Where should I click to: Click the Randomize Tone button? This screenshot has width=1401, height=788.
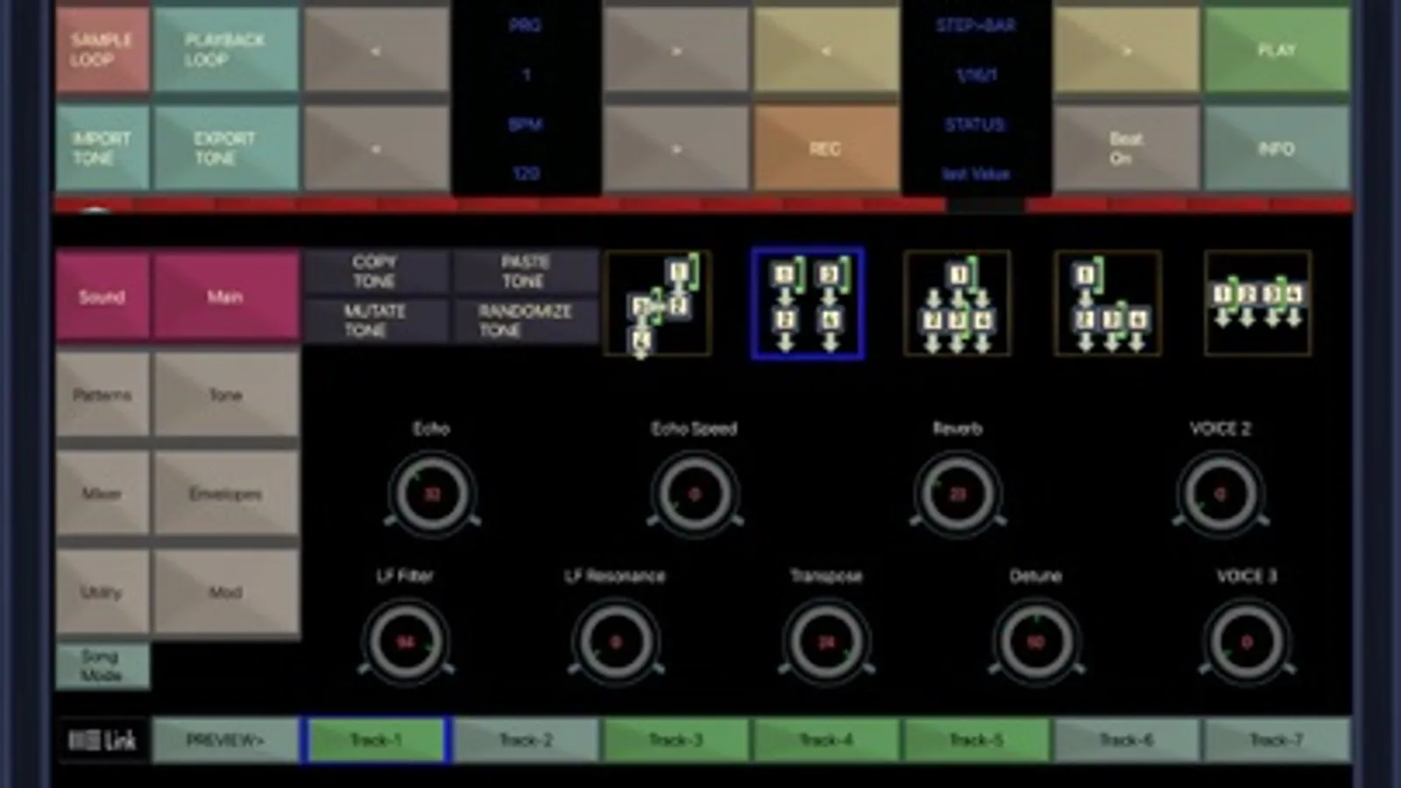(x=526, y=321)
